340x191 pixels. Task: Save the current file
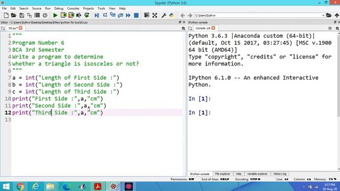tap(21, 15)
